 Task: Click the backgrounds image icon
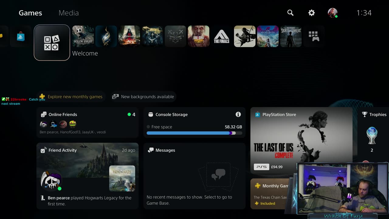[115, 96]
